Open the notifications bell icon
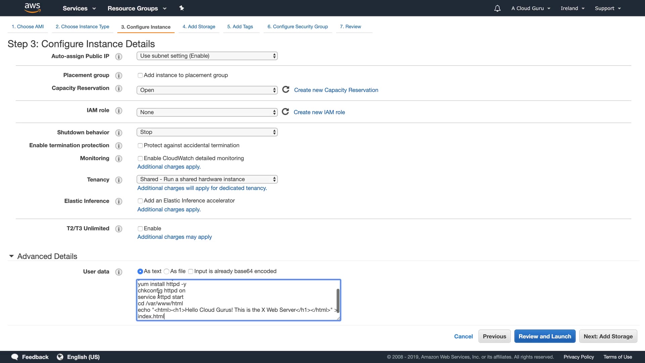Viewport: 645px width, 363px height. (x=497, y=8)
